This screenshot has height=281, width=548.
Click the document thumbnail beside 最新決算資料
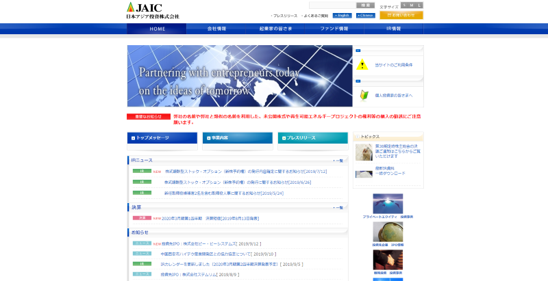364,174
